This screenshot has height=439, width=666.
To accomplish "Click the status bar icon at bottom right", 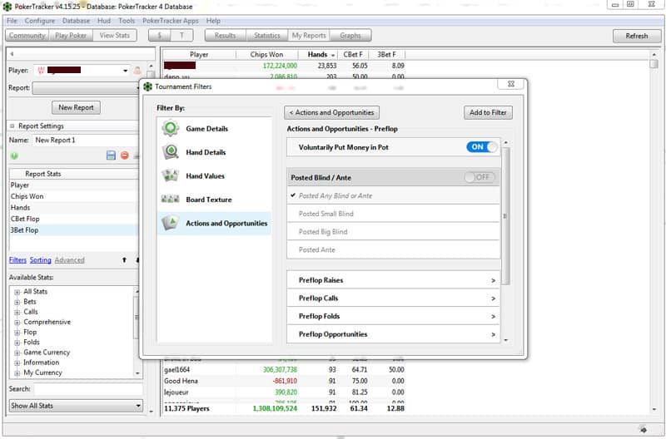I will [x=643, y=429].
